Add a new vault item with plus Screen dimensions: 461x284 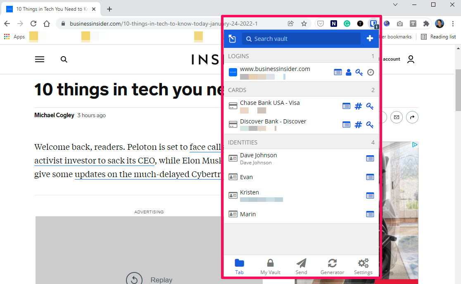(370, 38)
